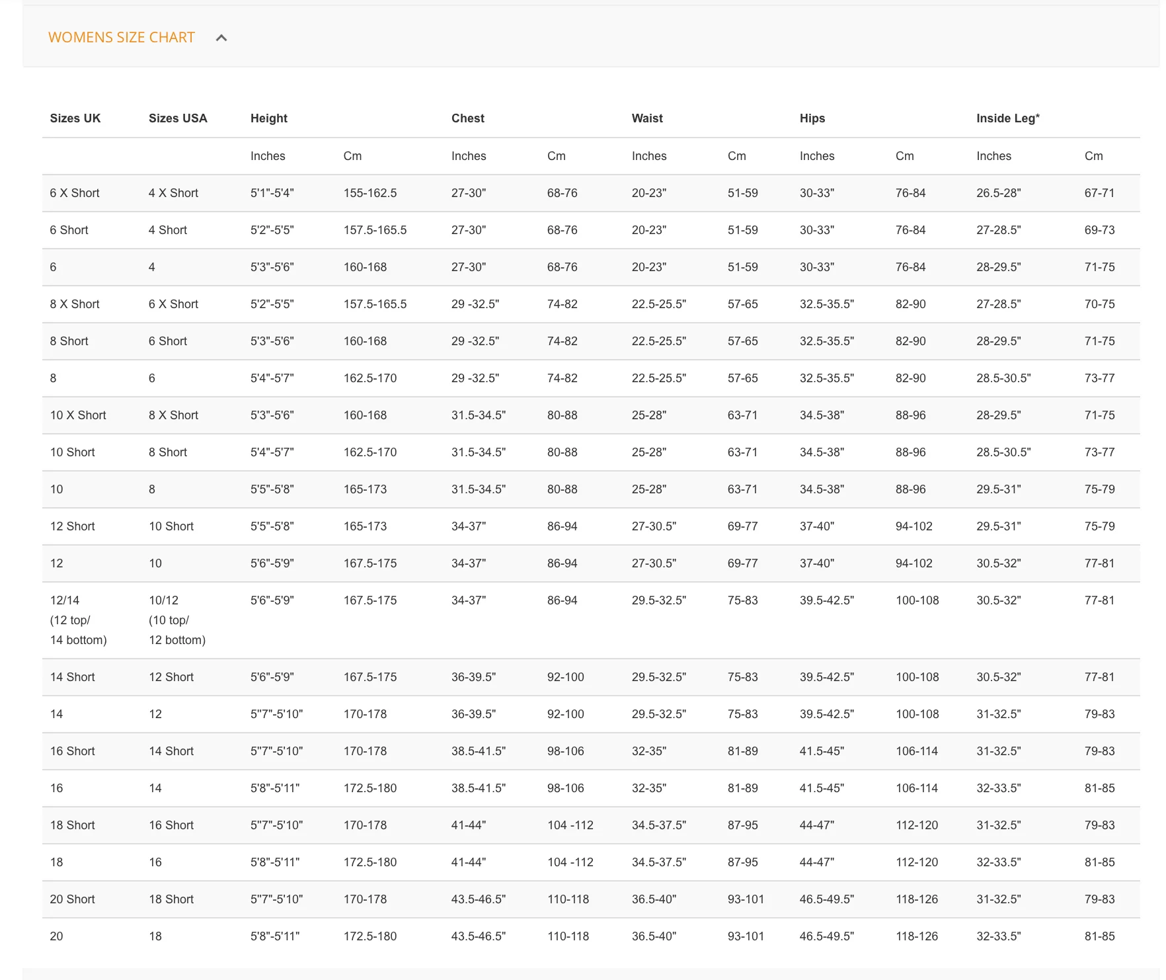Image resolution: width=1166 pixels, height=980 pixels.
Task: Click chest 104 -112 in 18 Short row
Action: (x=570, y=825)
